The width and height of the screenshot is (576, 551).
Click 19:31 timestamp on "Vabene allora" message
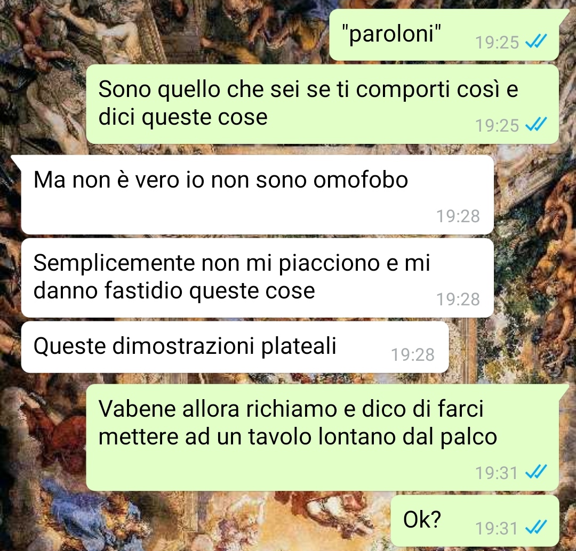[497, 473]
